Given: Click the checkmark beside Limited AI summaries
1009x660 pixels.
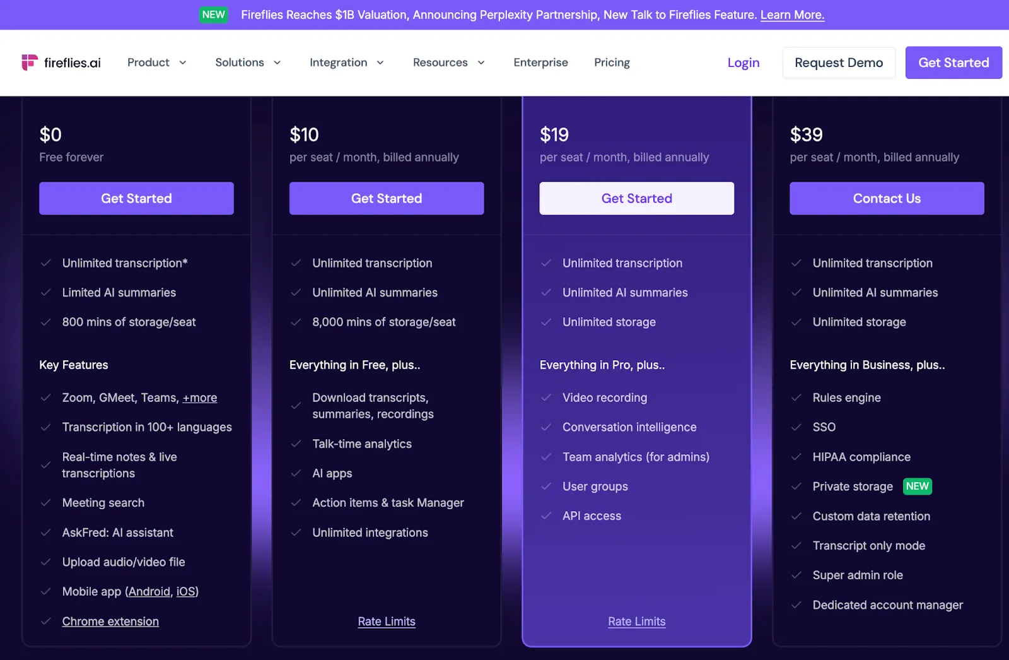Looking at the screenshot, I should point(45,292).
